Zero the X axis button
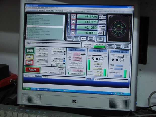 tap(73, 16)
